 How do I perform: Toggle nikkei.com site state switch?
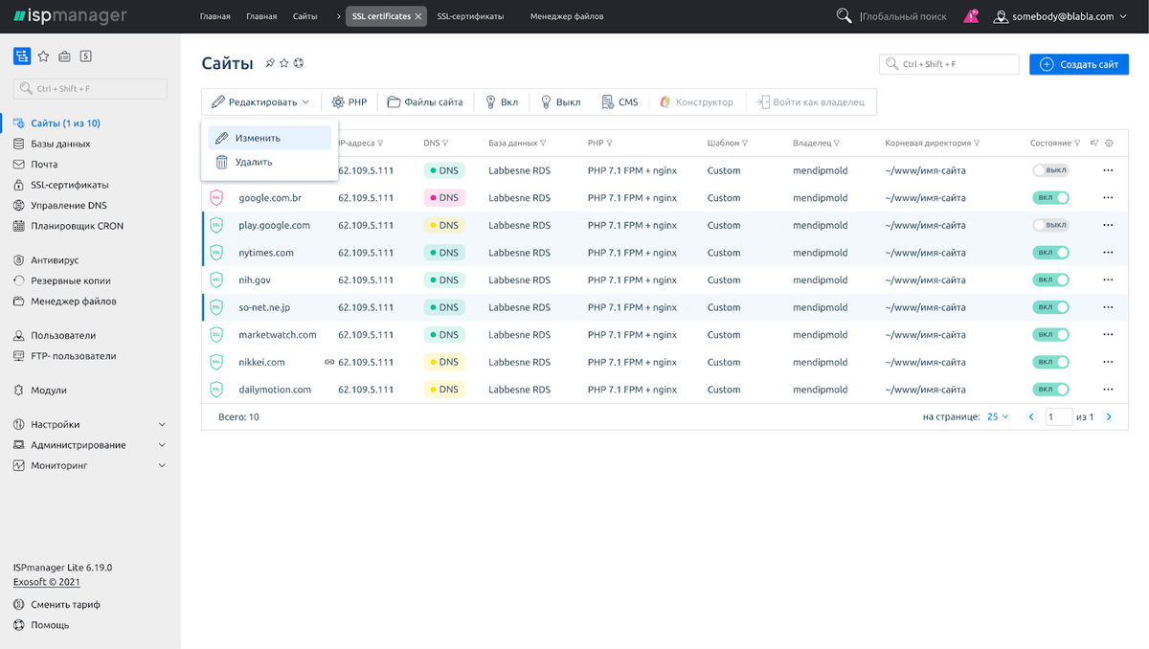tap(1050, 363)
